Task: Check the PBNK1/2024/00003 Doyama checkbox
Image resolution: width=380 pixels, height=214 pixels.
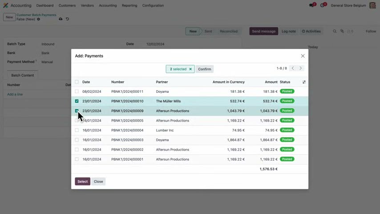Action: click(77, 140)
